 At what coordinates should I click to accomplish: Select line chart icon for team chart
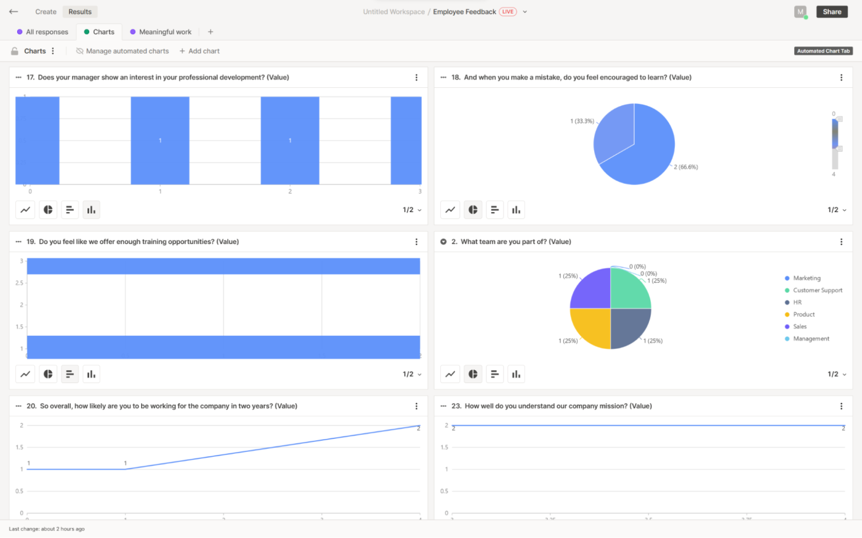tap(450, 374)
